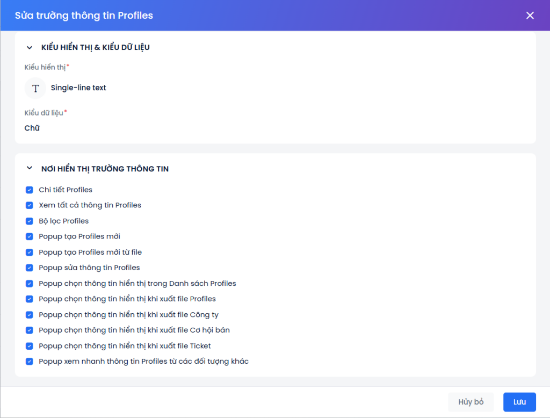Uncheck Popup tạo Profiles mới checkbox
550x418 pixels.
click(x=30, y=236)
